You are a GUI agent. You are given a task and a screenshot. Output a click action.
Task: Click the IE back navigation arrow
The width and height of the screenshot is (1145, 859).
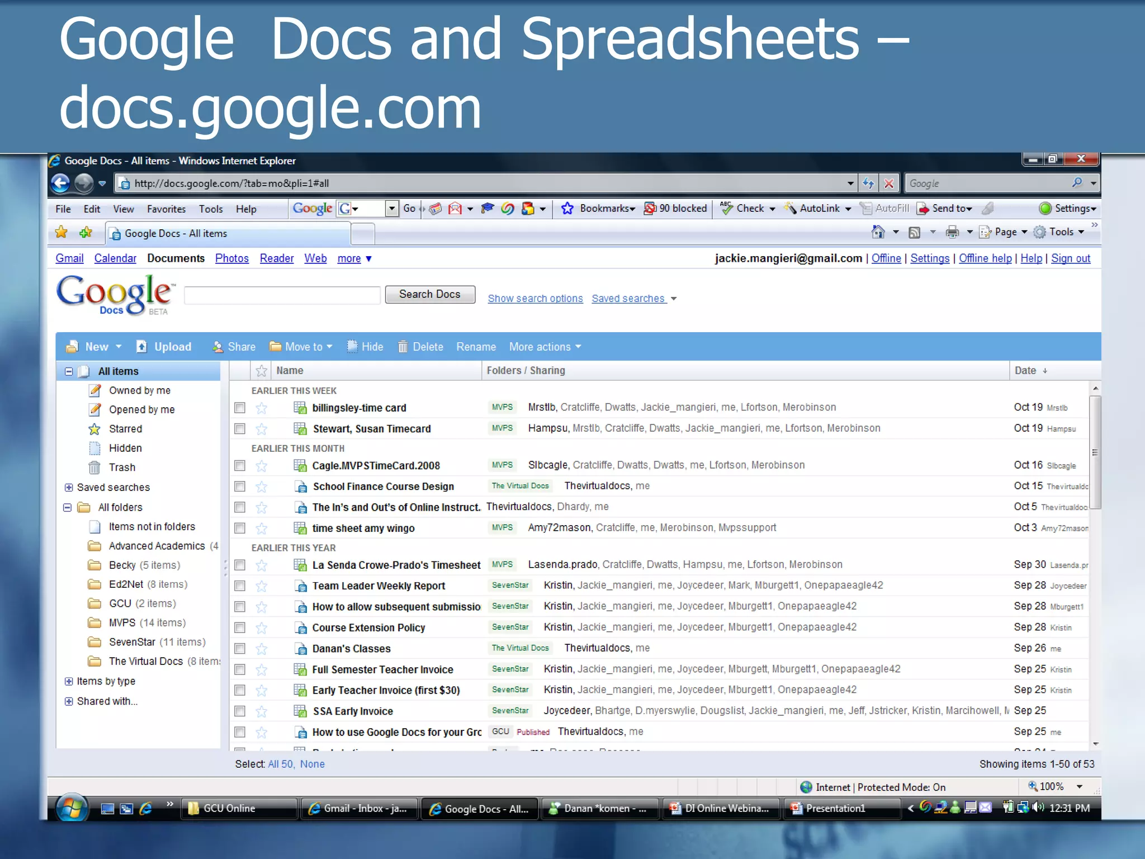tap(60, 183)
